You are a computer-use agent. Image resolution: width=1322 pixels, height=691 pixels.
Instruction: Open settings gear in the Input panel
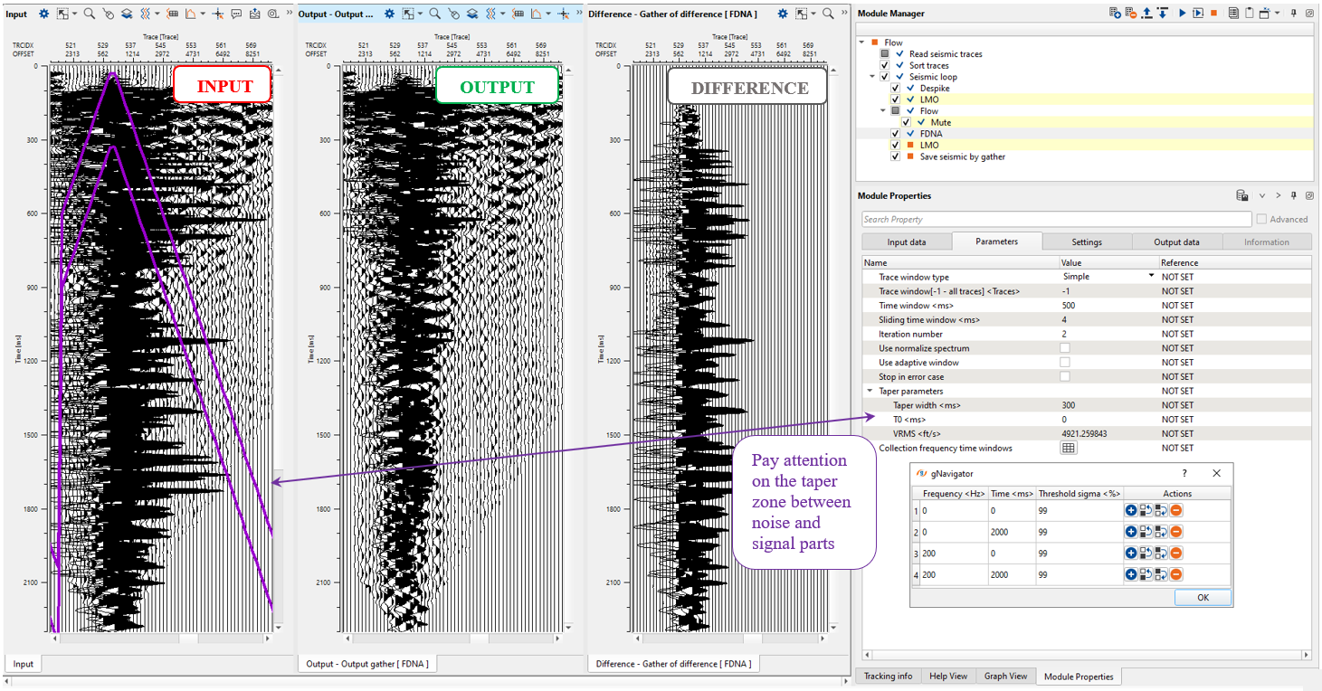43,14
